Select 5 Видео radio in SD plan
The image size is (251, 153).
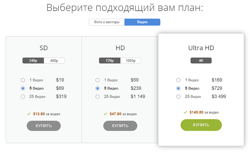[x=23, y=89]
